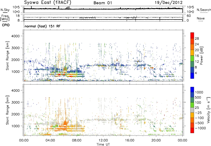The width and height of the screenshot is (211, 146).
Task: Click the '12:00' time axis label
Action: pos(103,140)
